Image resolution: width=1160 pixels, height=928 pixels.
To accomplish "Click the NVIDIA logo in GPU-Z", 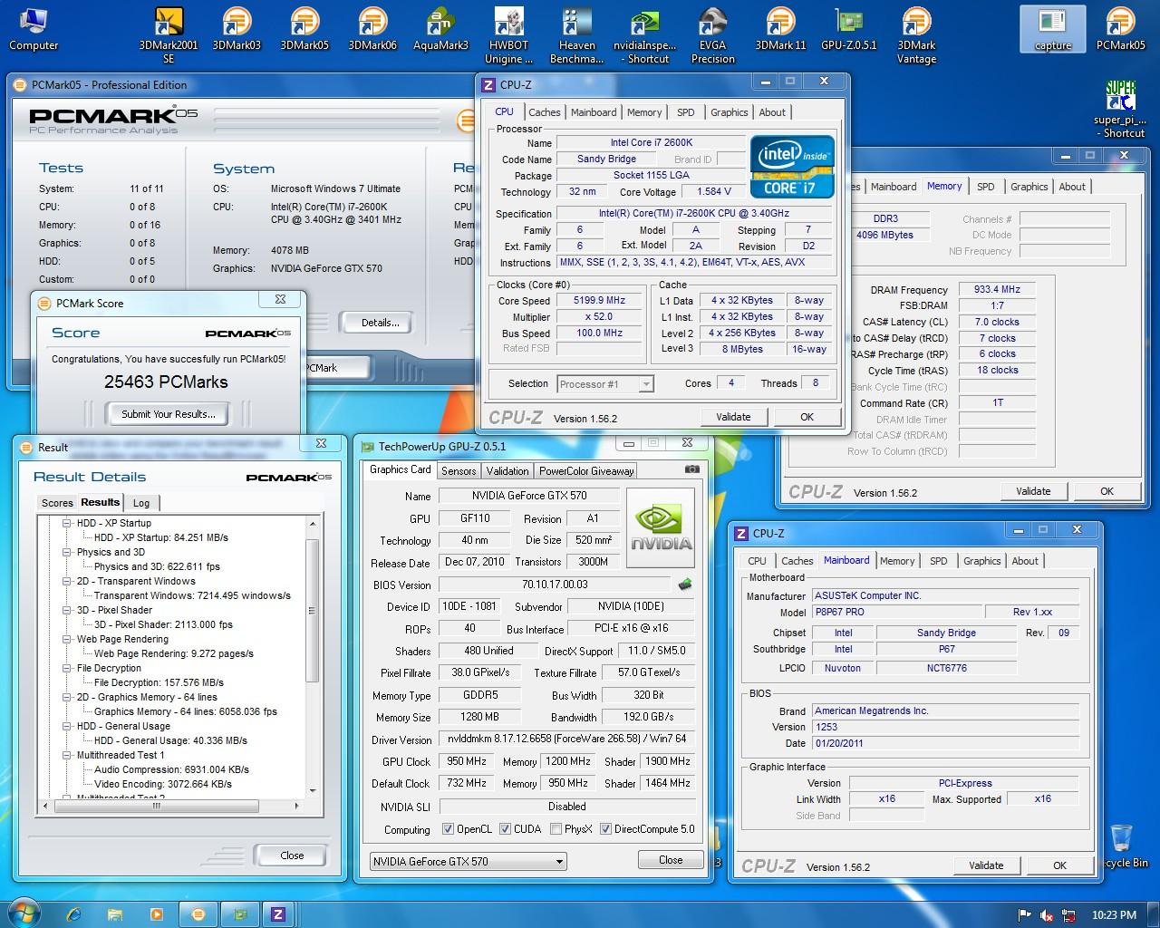I will (x=661, y=527).
